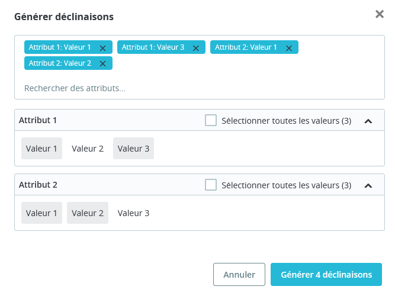This screenshot has width=395, height=299.
Task: Click the Attribut 2 section header label
Action: pos(38,185)
